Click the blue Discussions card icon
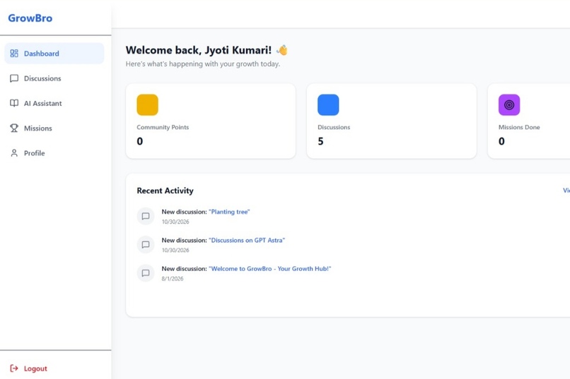570x379 pixels. pos(328,105)
